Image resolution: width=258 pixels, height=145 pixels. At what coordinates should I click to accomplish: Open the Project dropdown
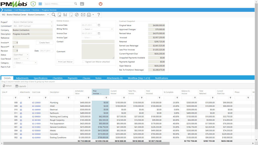coord(51,22)
